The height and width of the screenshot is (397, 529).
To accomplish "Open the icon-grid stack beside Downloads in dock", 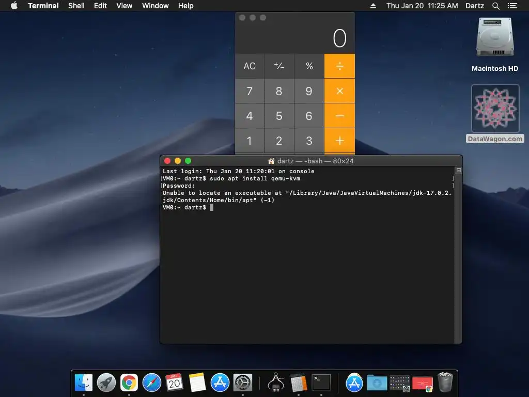I will (400, 384).
